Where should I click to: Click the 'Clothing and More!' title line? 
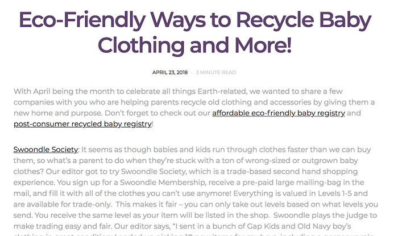pyautogui.click(x=194, y=45)
